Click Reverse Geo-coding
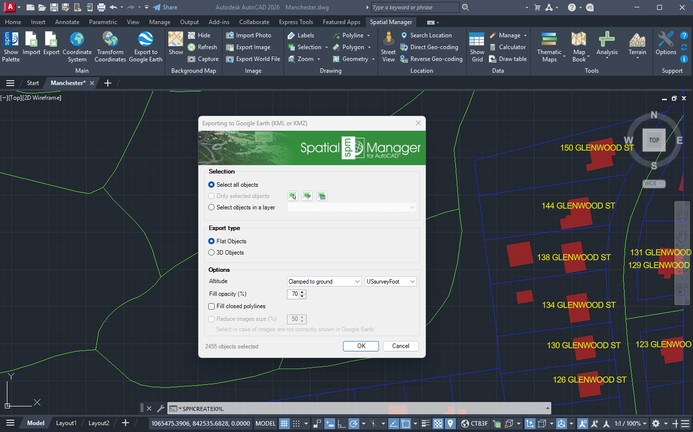Screen dimensions: 693x432 click(431, 59)
